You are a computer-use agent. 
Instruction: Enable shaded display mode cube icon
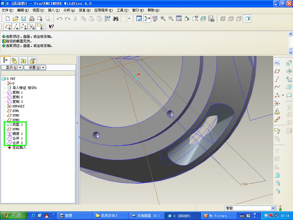pyautogui.click(x=247, y=18)
